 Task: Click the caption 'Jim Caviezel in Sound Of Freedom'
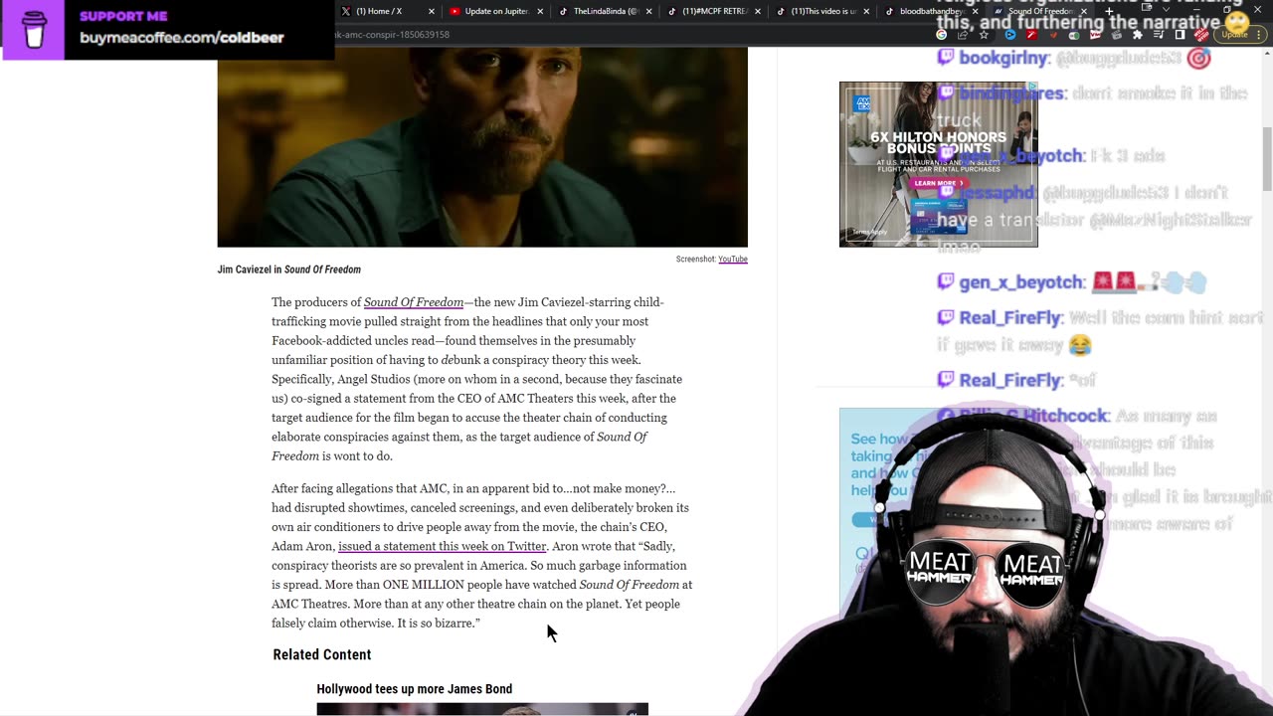click(x=289, y=269)
